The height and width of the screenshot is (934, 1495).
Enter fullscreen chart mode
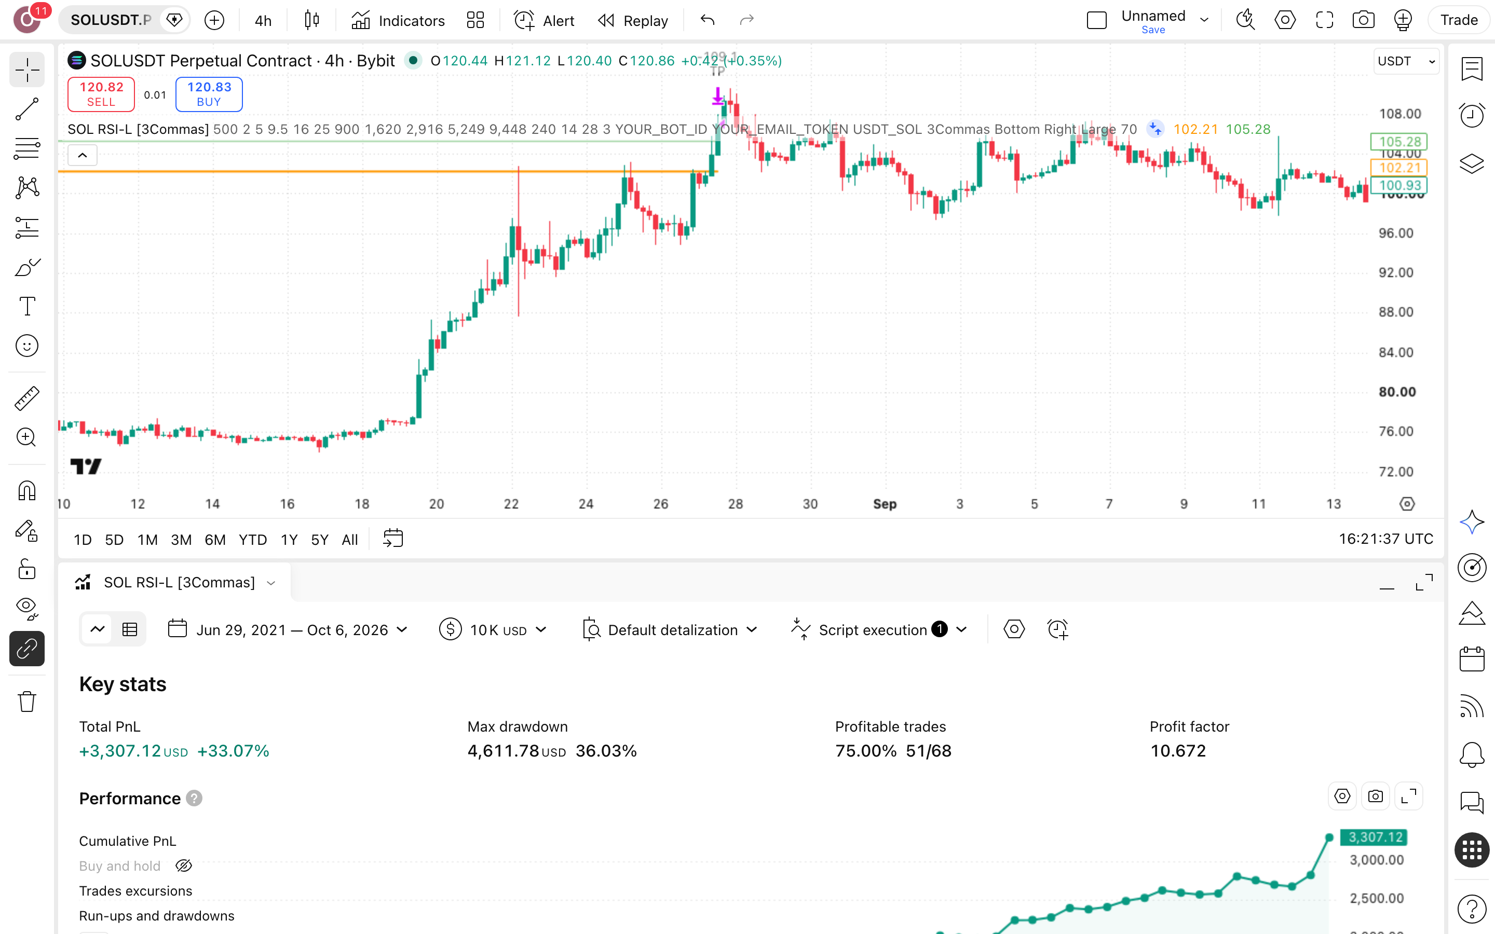(1325, 20)
